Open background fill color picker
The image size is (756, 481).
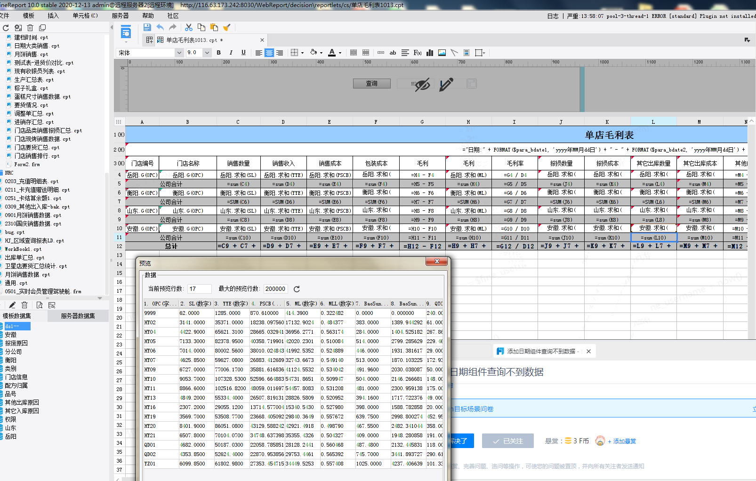[316, 53]
